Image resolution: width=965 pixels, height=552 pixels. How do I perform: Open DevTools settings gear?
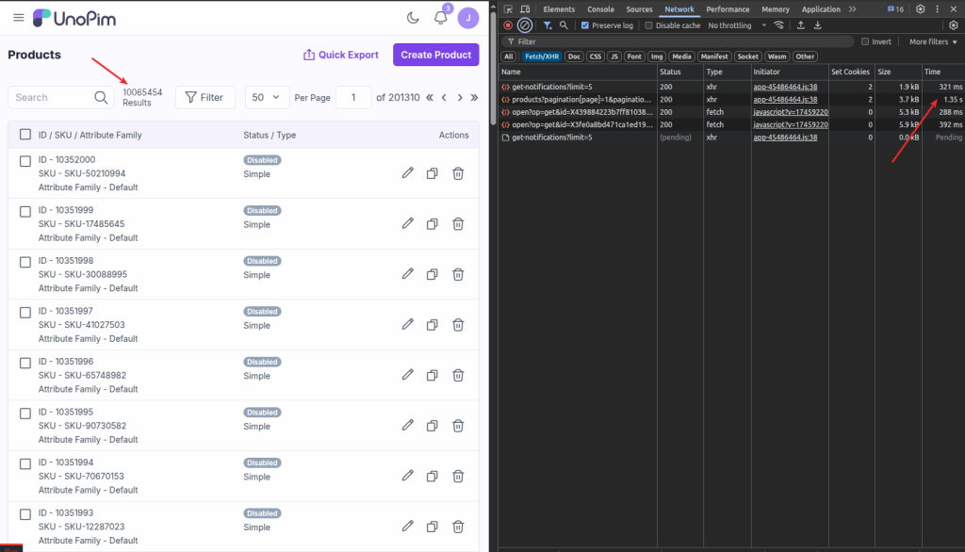(920, 9)
